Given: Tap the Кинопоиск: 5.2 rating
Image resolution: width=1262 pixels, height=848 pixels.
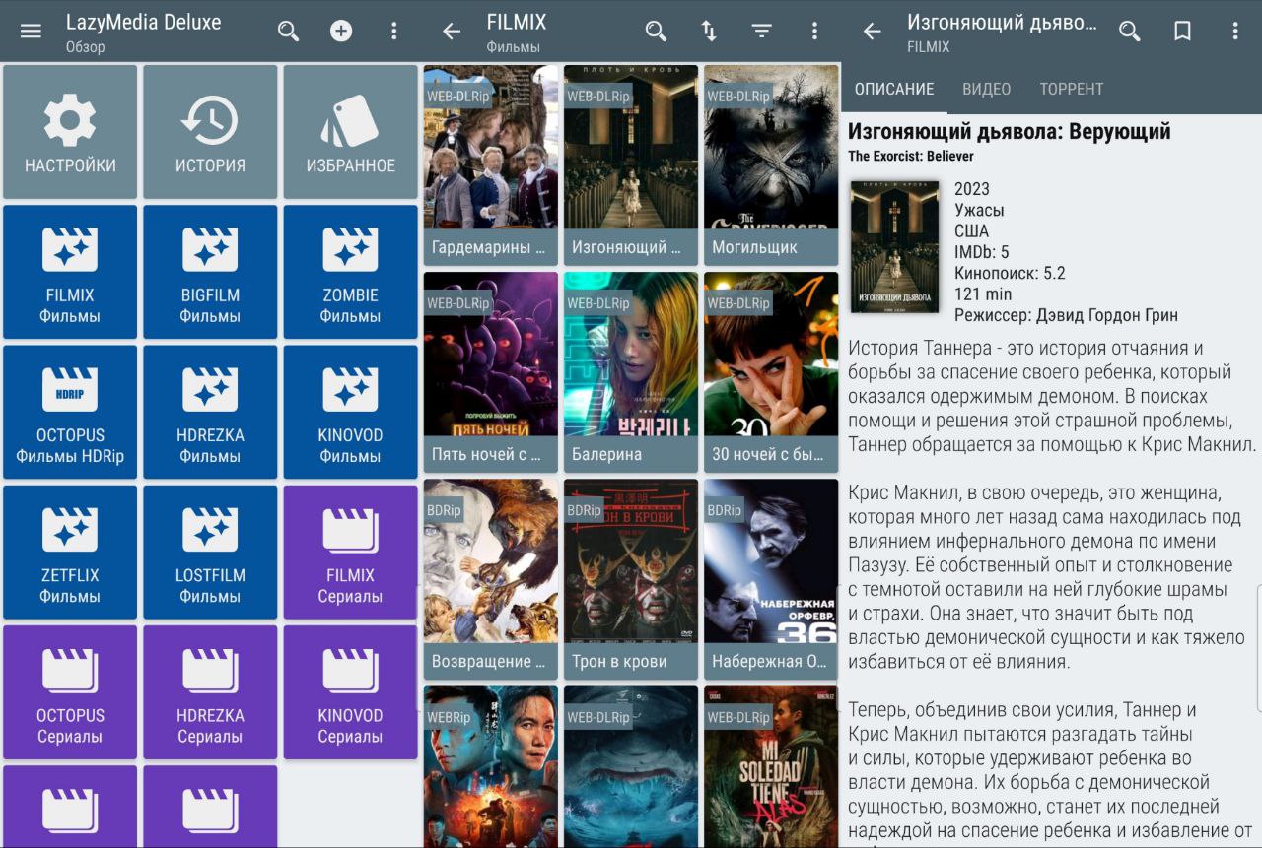Looking at the screenshot, I should coord(1010,273).
